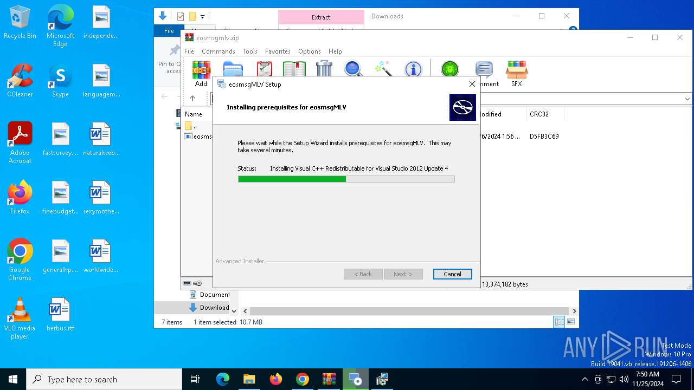Viewport: 694px width, 390px height.
Task: Switch Explorer to large icons view
Action: coord(570,322)
